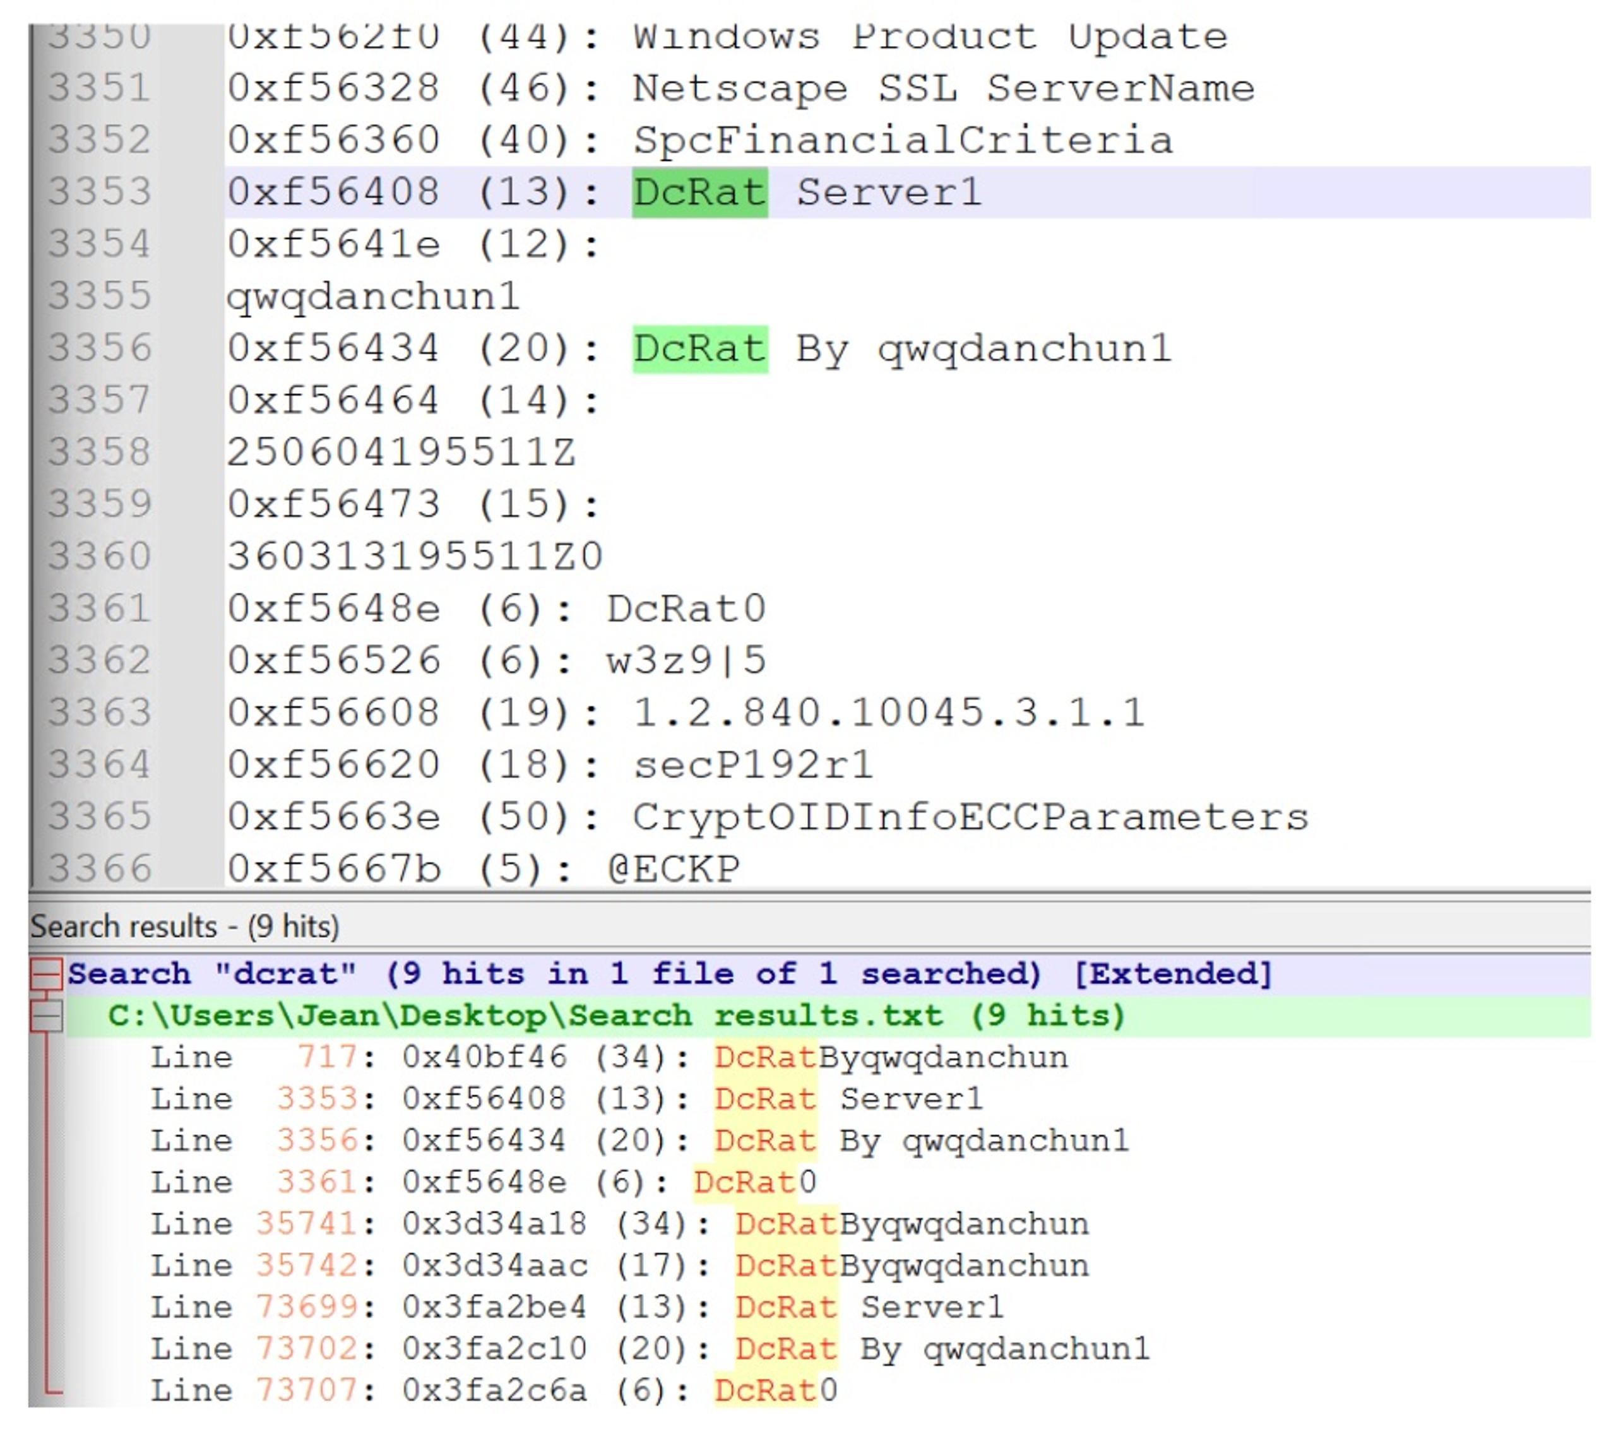Click line number 3356 in the margin
1616x1439 pixels.
99,348
